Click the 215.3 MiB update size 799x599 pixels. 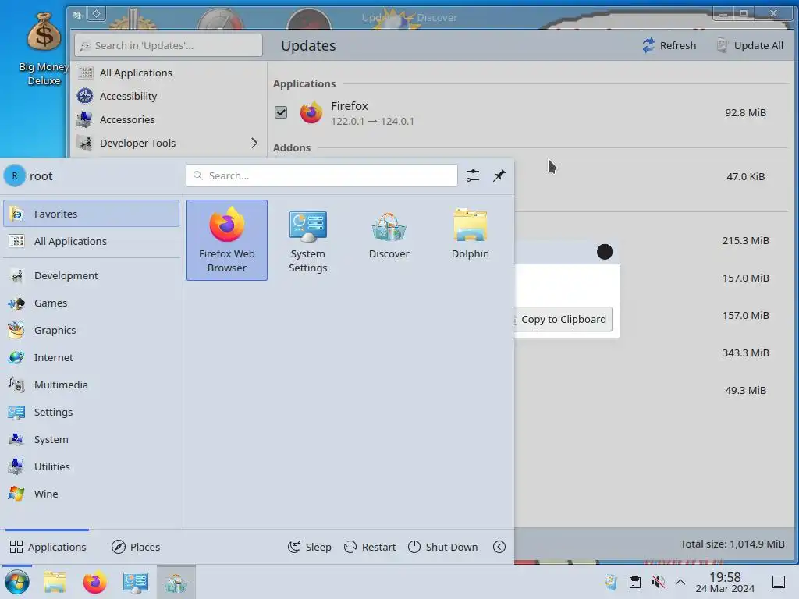[x=745, y=240]
